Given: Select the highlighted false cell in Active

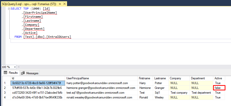Looking at the screenshot, I should click(x=219, y=88).
